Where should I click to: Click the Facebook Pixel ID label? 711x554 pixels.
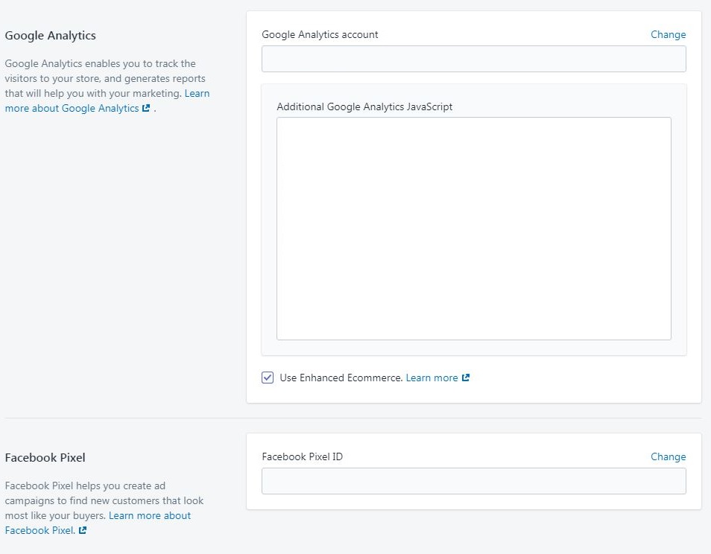click(302, 456)
